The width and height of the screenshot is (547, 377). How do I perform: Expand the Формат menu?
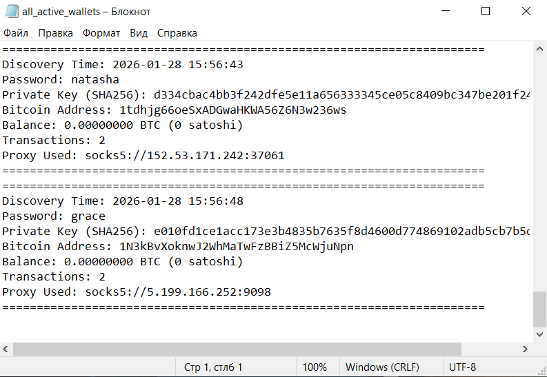[101, 33]
